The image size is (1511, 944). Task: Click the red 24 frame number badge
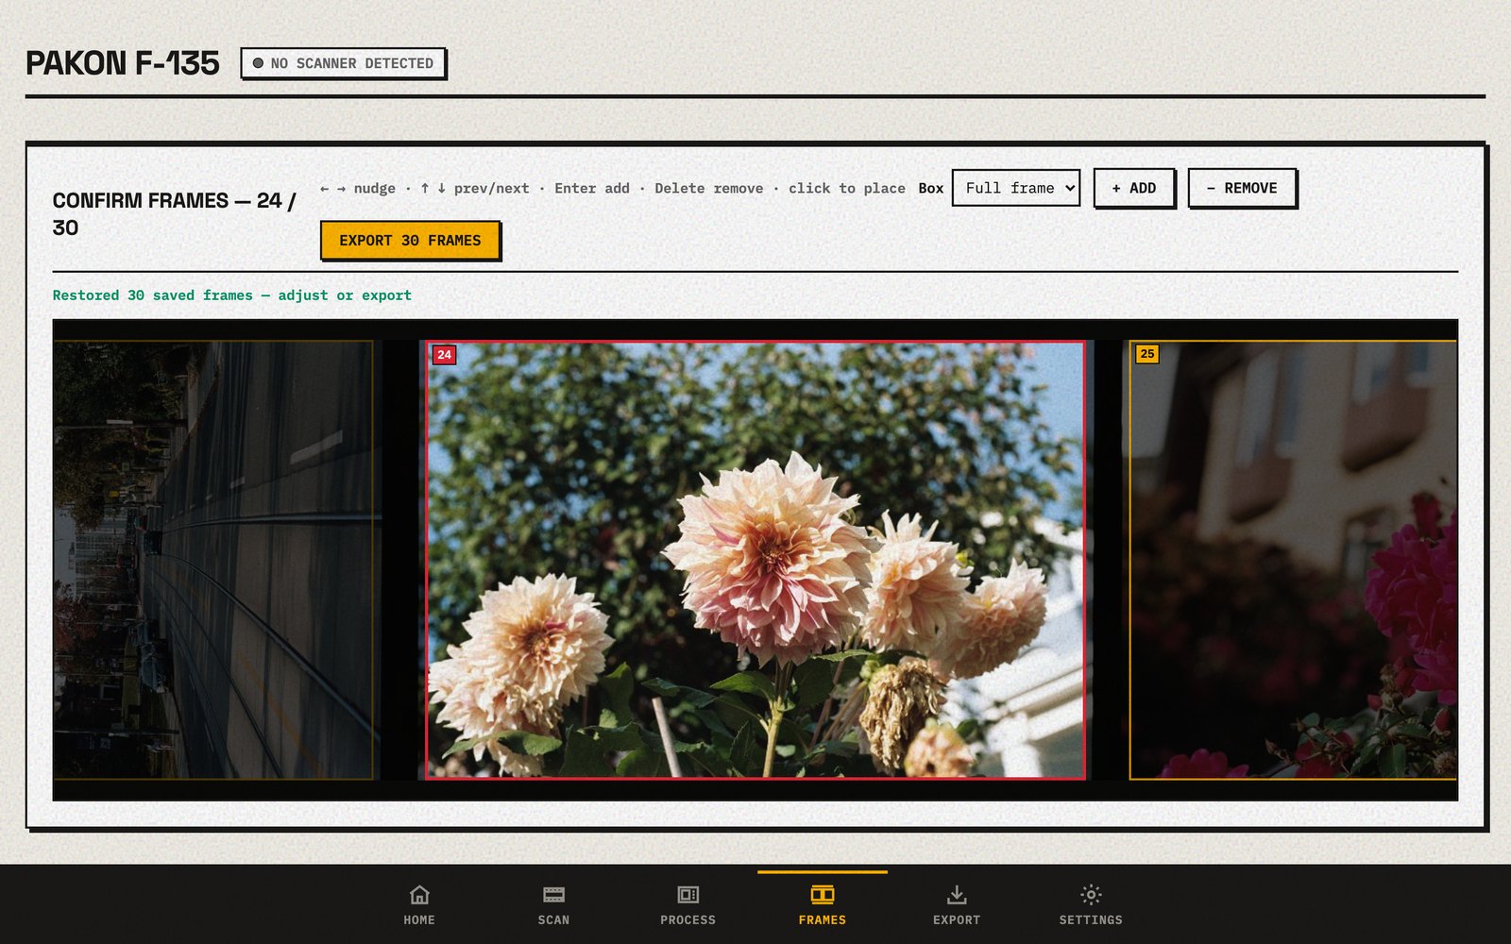point(444,355)
